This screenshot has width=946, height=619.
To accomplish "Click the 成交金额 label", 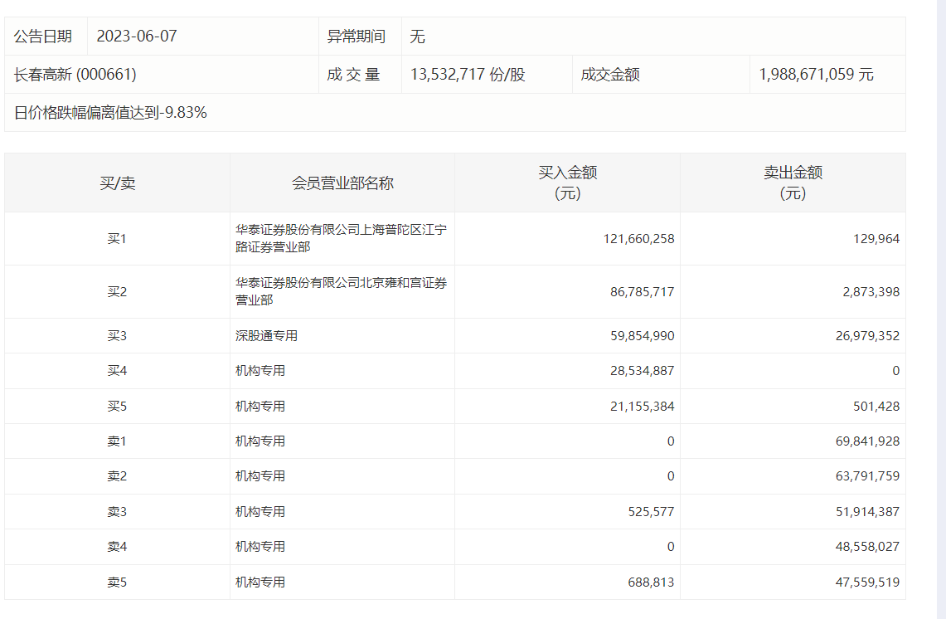I will pyautogui.click(x=610, y=75).
